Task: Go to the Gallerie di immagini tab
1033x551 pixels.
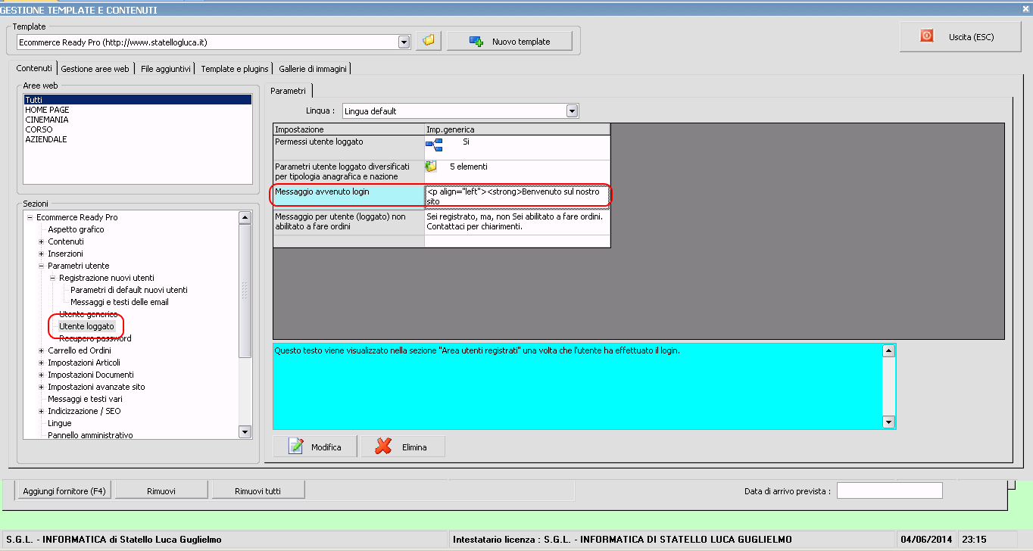Action: tap(313, 69)
